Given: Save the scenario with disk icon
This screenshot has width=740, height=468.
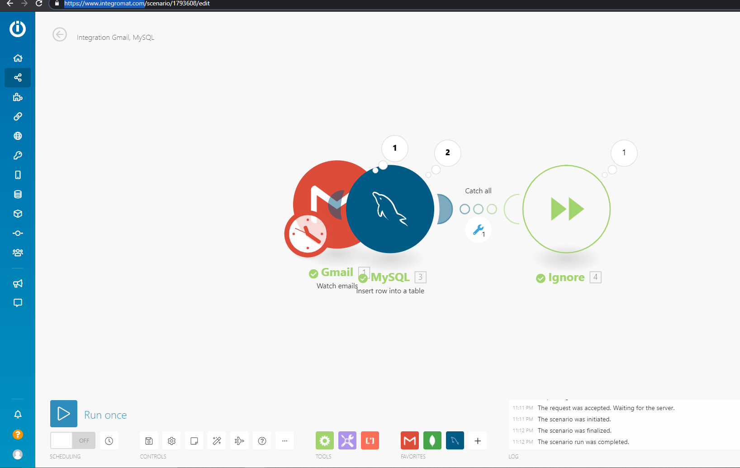Looking at the screenshot, I should pyautogui.click(x=149, y=441).
